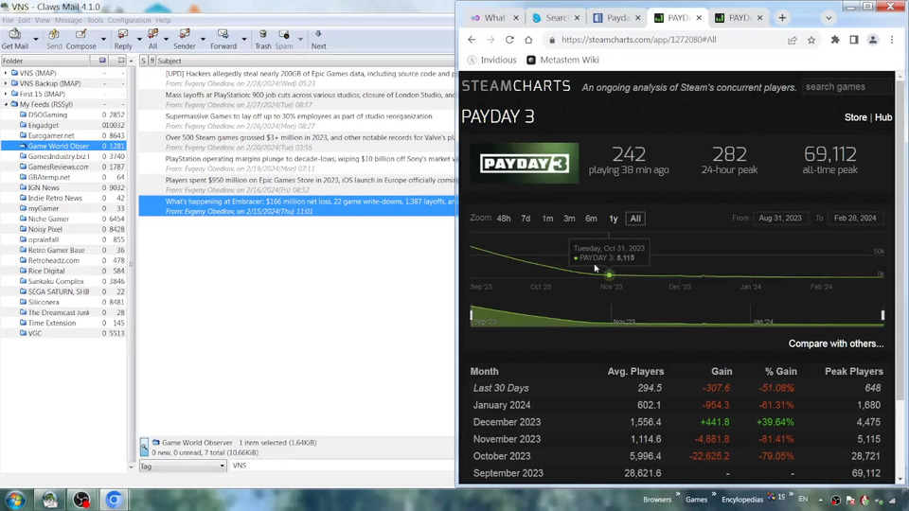909x511 pixels.
Task: Go back in the browser
Action: pos(472,40)
